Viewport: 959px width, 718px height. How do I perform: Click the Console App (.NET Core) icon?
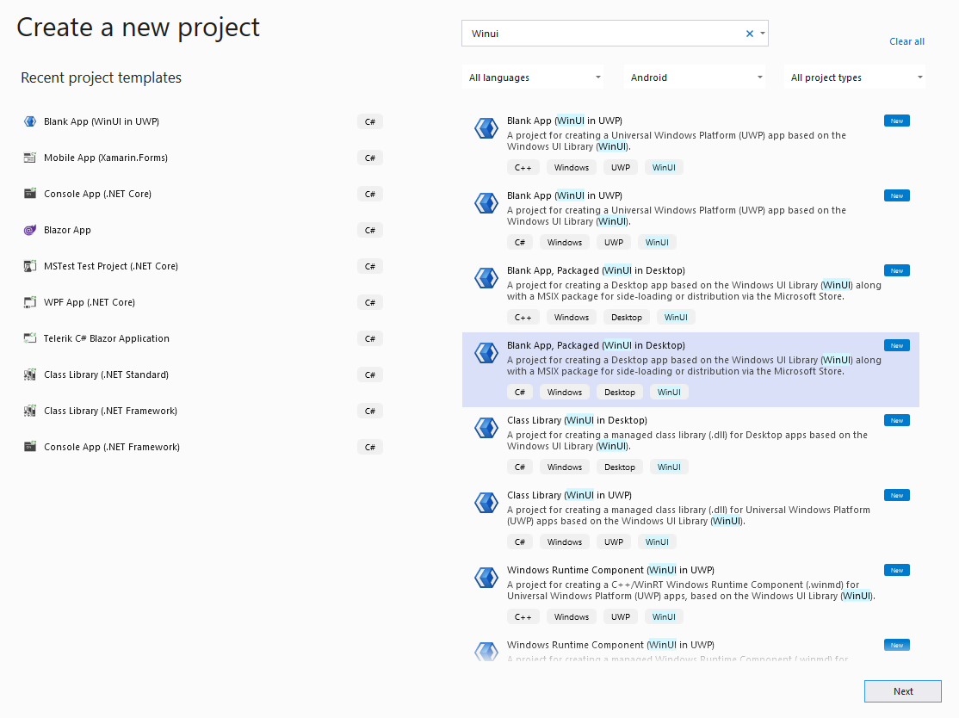tap(30, 194)
